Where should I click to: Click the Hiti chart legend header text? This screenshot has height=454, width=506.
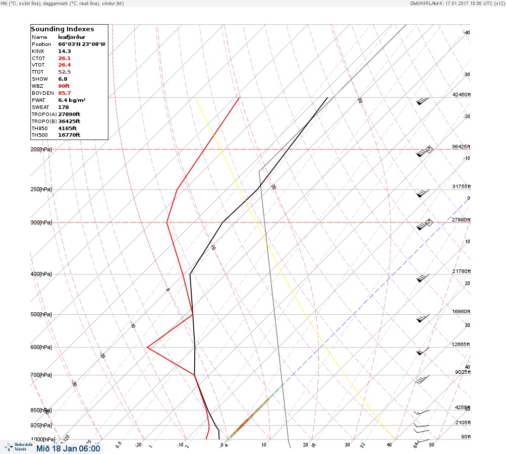click(62, 3)
